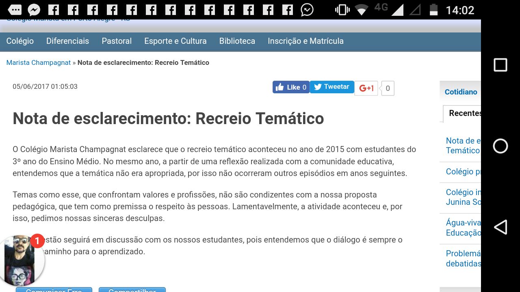Tap the notification overflow dots icon
This screenshot has width=520, height=292.
[15, 10]
